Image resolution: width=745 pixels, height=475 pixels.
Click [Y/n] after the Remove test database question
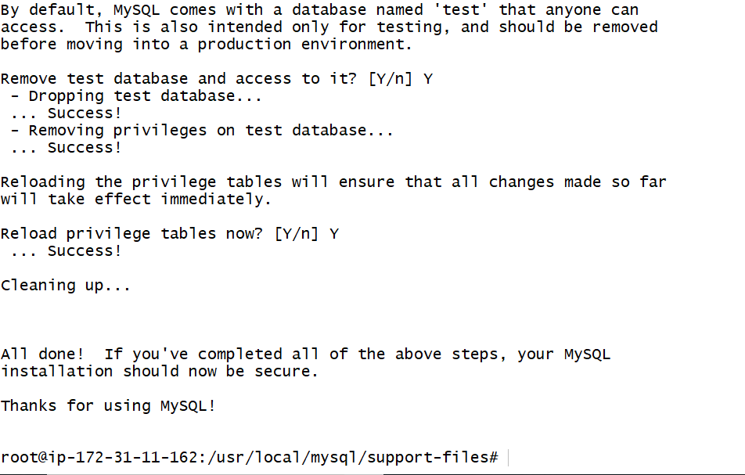tap(390, 79)
